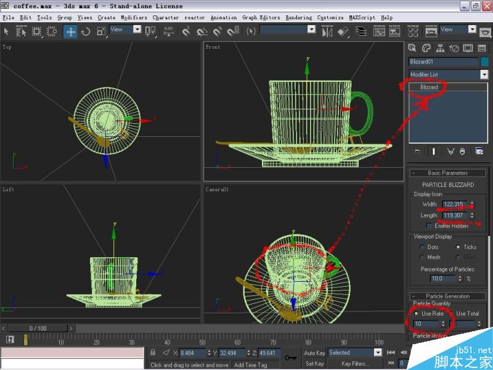Open the Modifier List dropdown
493x370 pixels.
tap(484, 75)
